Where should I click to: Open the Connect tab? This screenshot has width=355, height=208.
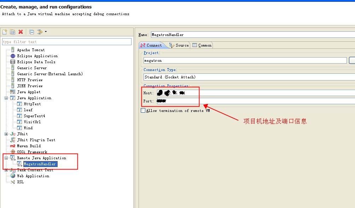point(151,45)
